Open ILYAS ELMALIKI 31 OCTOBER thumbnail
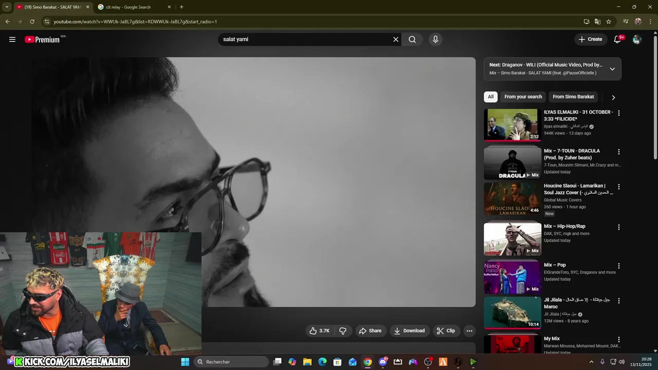658x370 pixels. point(513,124)
